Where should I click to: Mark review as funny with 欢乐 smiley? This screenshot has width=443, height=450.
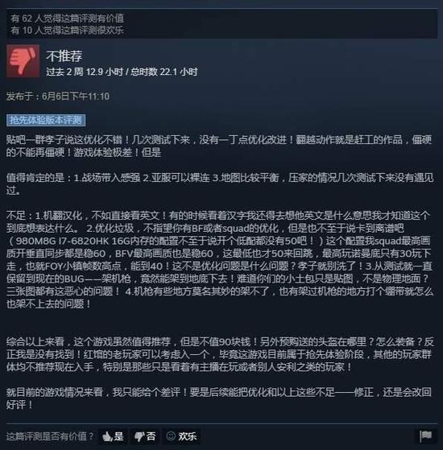(x=181, y=436)
